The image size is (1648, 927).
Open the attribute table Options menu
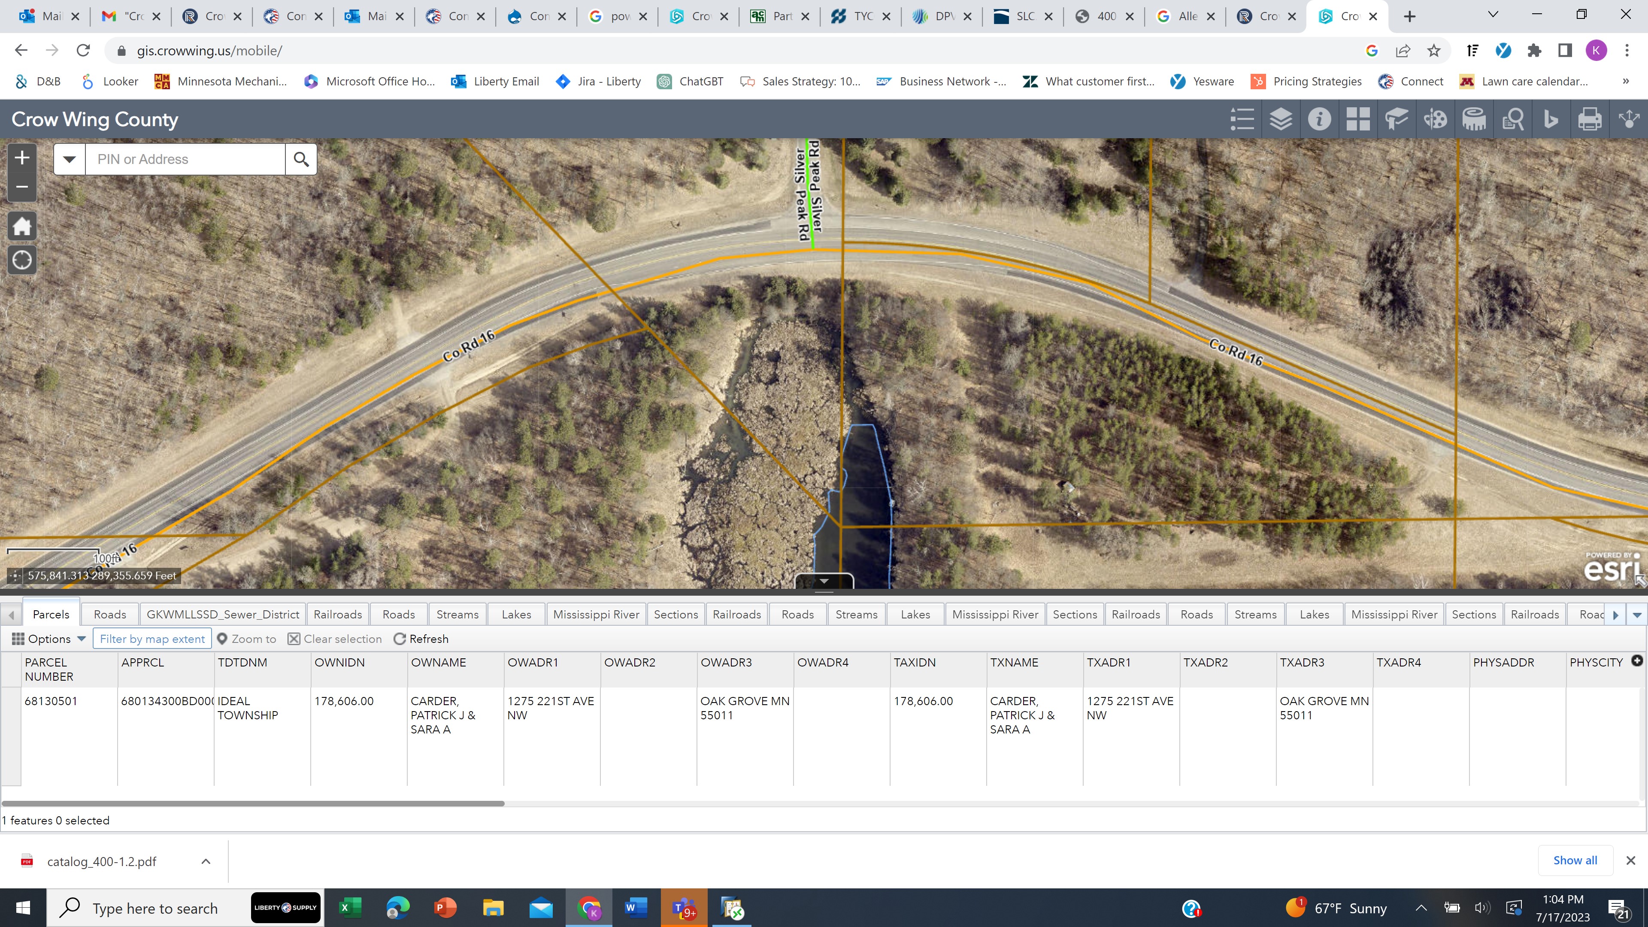[49, 639]
